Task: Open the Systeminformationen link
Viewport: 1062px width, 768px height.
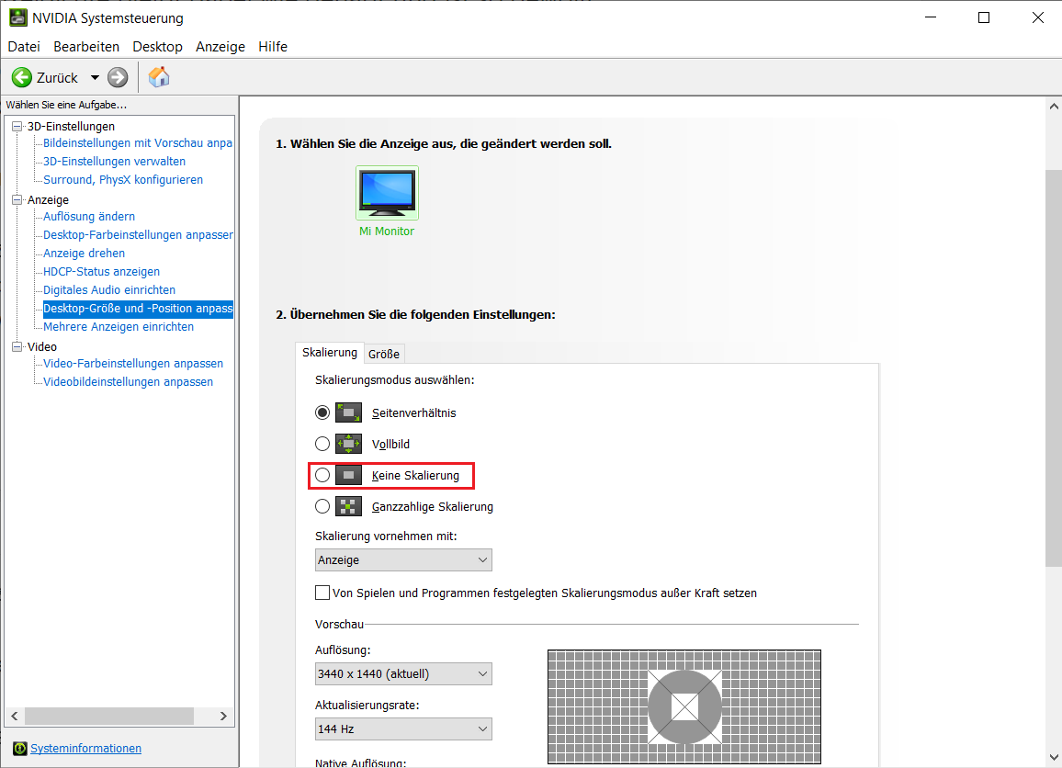Action: (86, 749)
